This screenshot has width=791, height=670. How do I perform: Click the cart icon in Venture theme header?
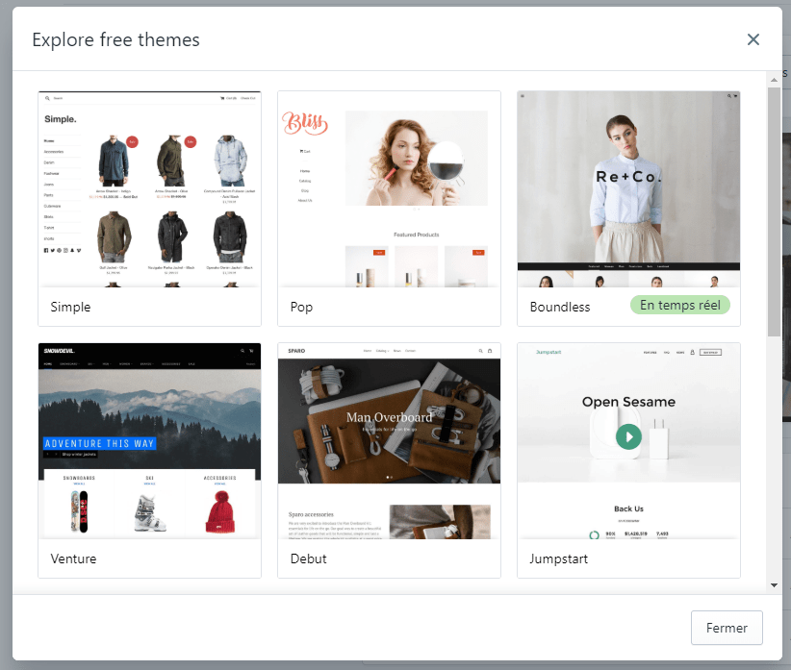coord(252,350)
